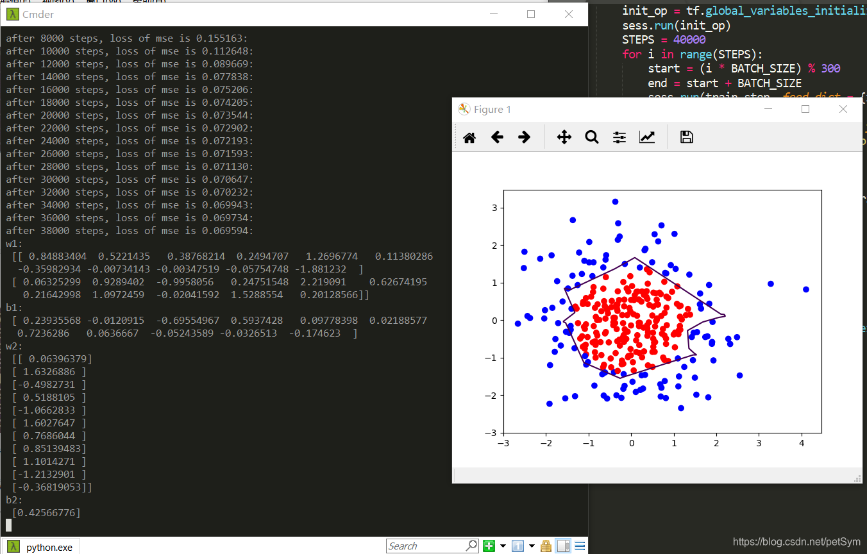Open Cmder hamburger settings menu
Screen dimensions: 867x554
pos(580,546)
